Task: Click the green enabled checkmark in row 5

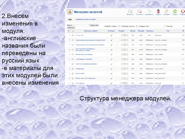Action: [x=111, y=55]
